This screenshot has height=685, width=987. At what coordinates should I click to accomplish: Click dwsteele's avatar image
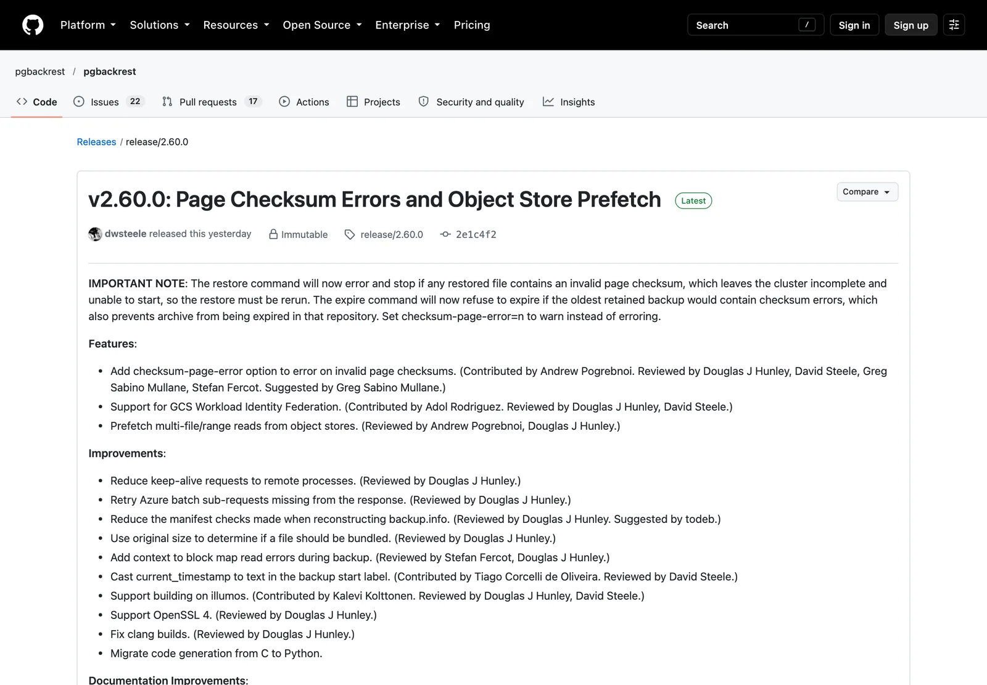click(95, 234)
